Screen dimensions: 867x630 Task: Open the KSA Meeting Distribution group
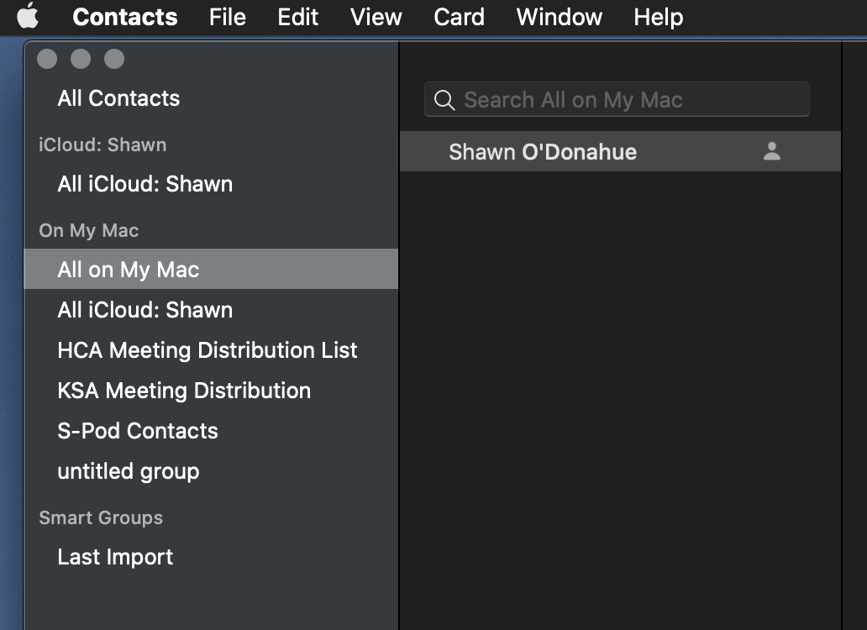click(184, 391)
